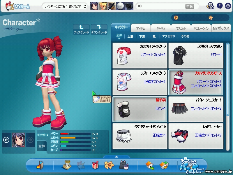Viewport: 233px width, 175px height.
Task: Open the black cat mascot icon
Action: point(124,165)
